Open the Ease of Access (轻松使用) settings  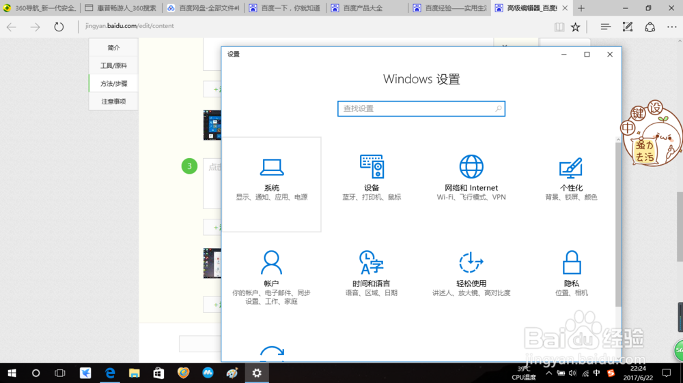[471, 273]
